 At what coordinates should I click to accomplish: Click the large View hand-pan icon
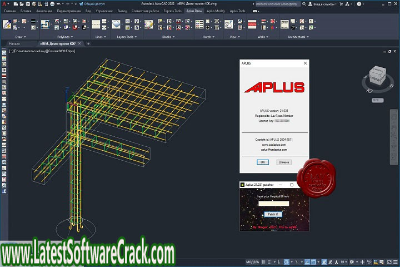click(228, 24)
